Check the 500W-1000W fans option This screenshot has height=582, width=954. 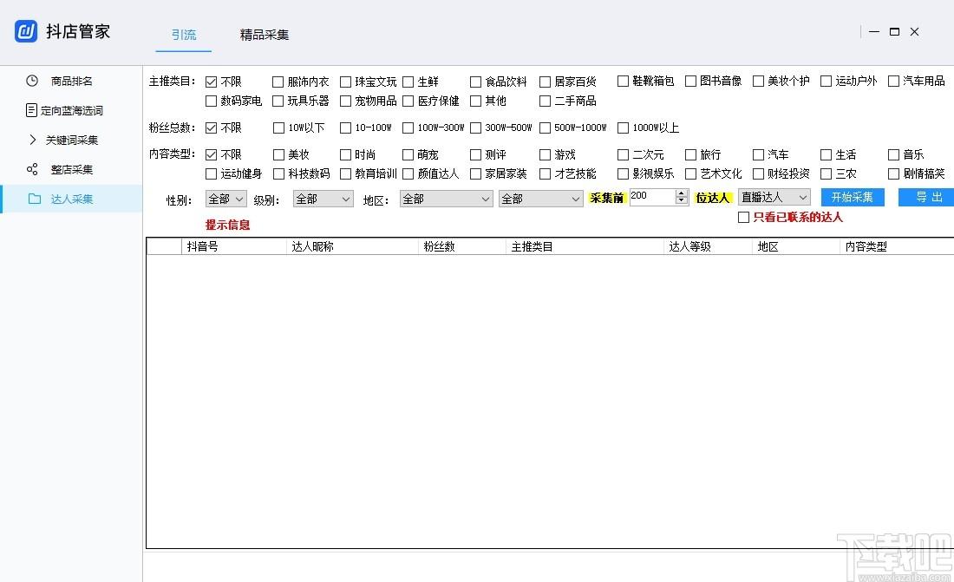(546, 128)
